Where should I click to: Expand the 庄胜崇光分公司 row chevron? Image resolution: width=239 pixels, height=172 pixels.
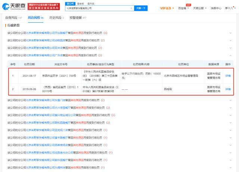click(230, 153)
